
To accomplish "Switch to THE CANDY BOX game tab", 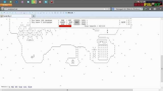I will coord(63,22).
